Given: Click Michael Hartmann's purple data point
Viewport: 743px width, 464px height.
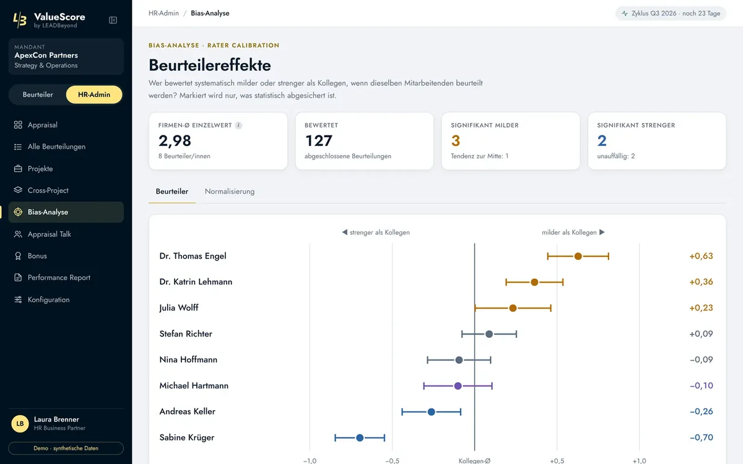Looking at the screenshot, I should point(458,386).
